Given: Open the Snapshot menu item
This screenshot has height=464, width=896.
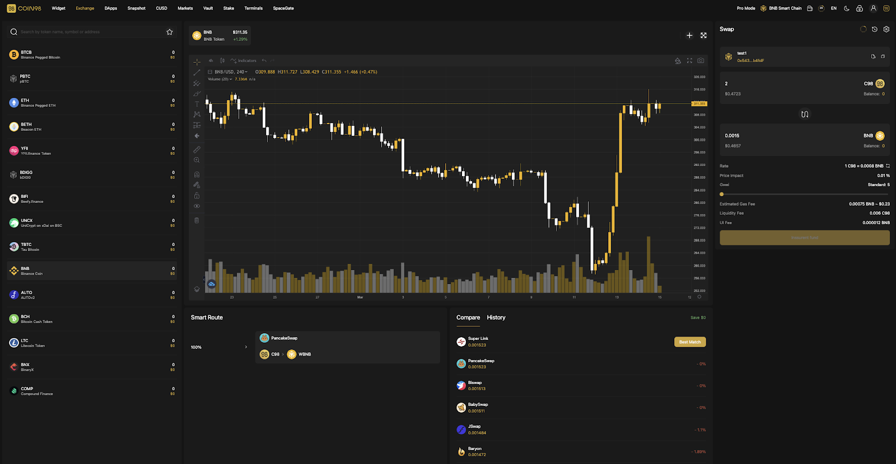Looking at the screenshot, I should click(136, 8).
